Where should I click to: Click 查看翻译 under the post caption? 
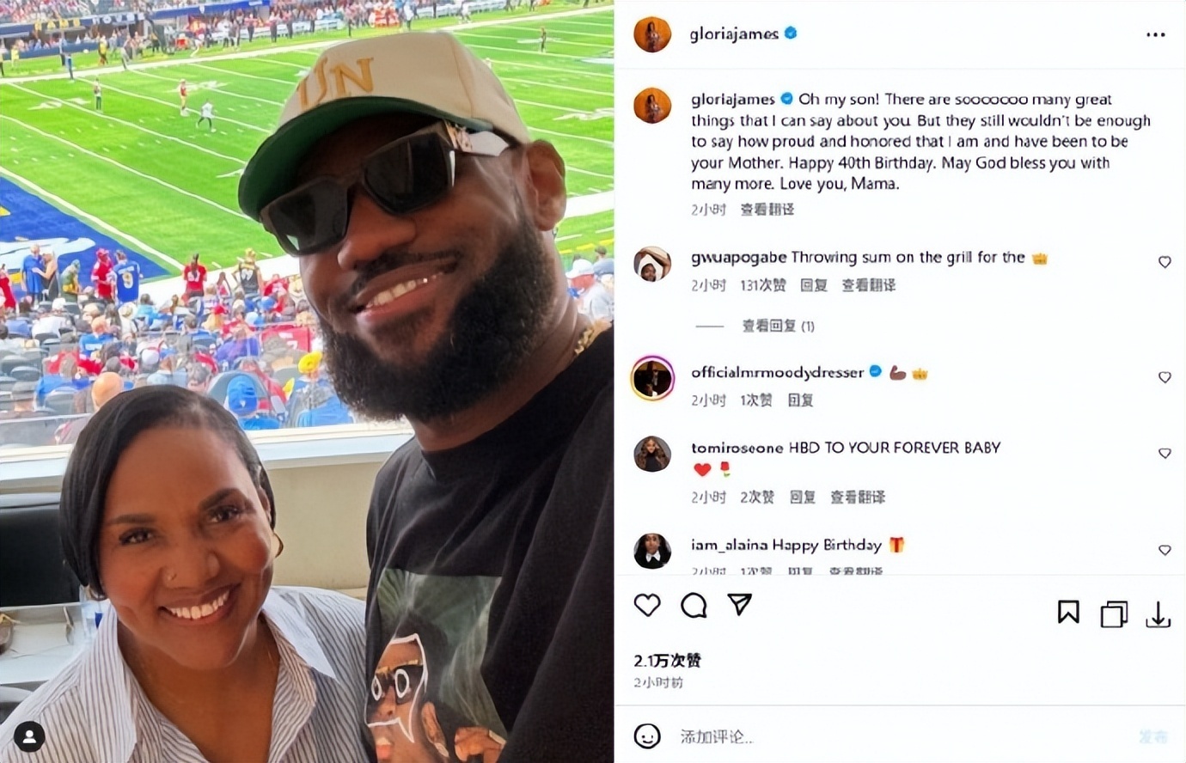click(767, 210)
